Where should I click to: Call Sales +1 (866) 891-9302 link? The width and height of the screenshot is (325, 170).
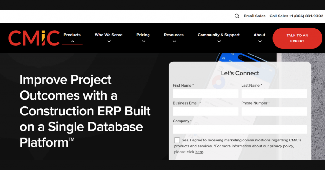[x=296, y=16]
